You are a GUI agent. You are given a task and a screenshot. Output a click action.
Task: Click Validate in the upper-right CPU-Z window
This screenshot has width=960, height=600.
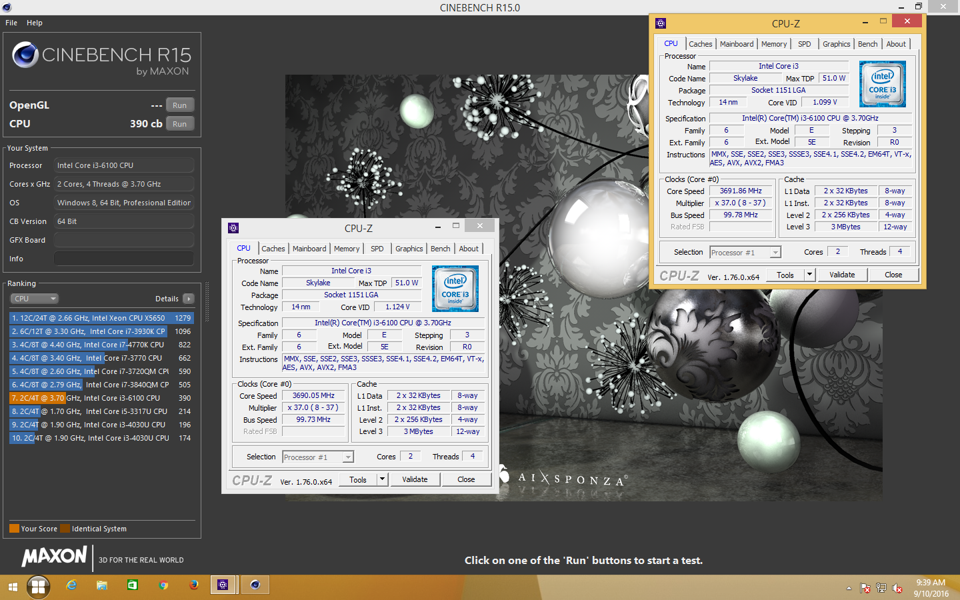pos(842,275)
